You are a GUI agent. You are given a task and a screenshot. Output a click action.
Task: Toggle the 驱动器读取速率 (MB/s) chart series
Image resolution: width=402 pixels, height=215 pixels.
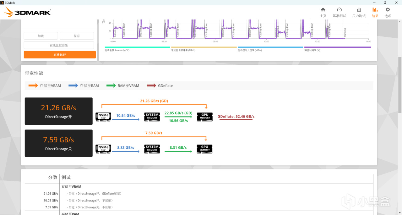204,48
